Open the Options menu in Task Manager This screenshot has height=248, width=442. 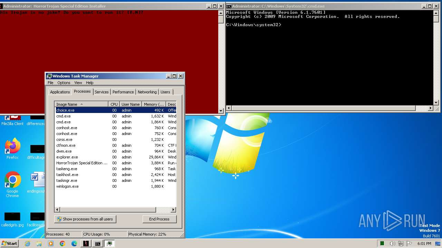tap(64, 83)
